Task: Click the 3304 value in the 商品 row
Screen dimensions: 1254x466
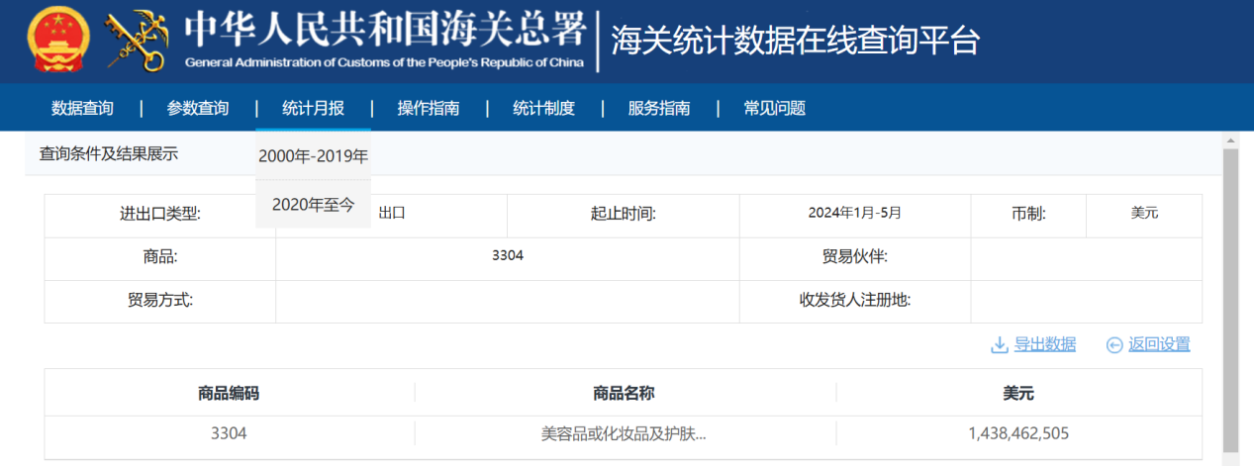Action: pos(508,255)
